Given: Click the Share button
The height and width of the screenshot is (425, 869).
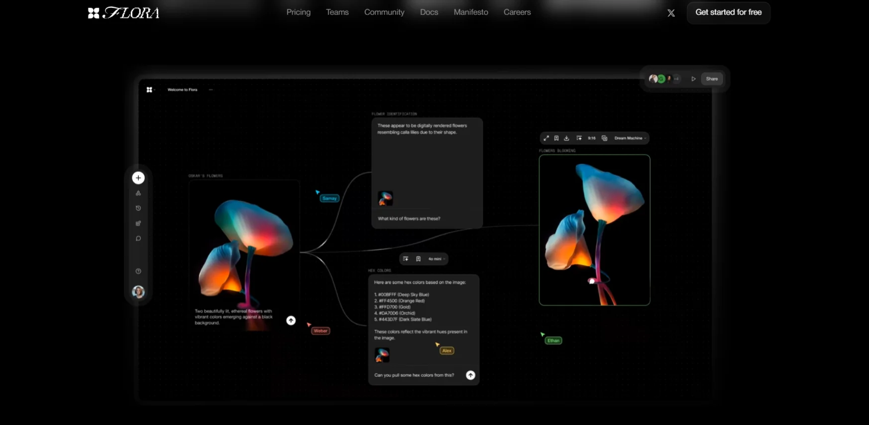Looking at the screenshot, I should pyautogui.click(x=712, y=79).
